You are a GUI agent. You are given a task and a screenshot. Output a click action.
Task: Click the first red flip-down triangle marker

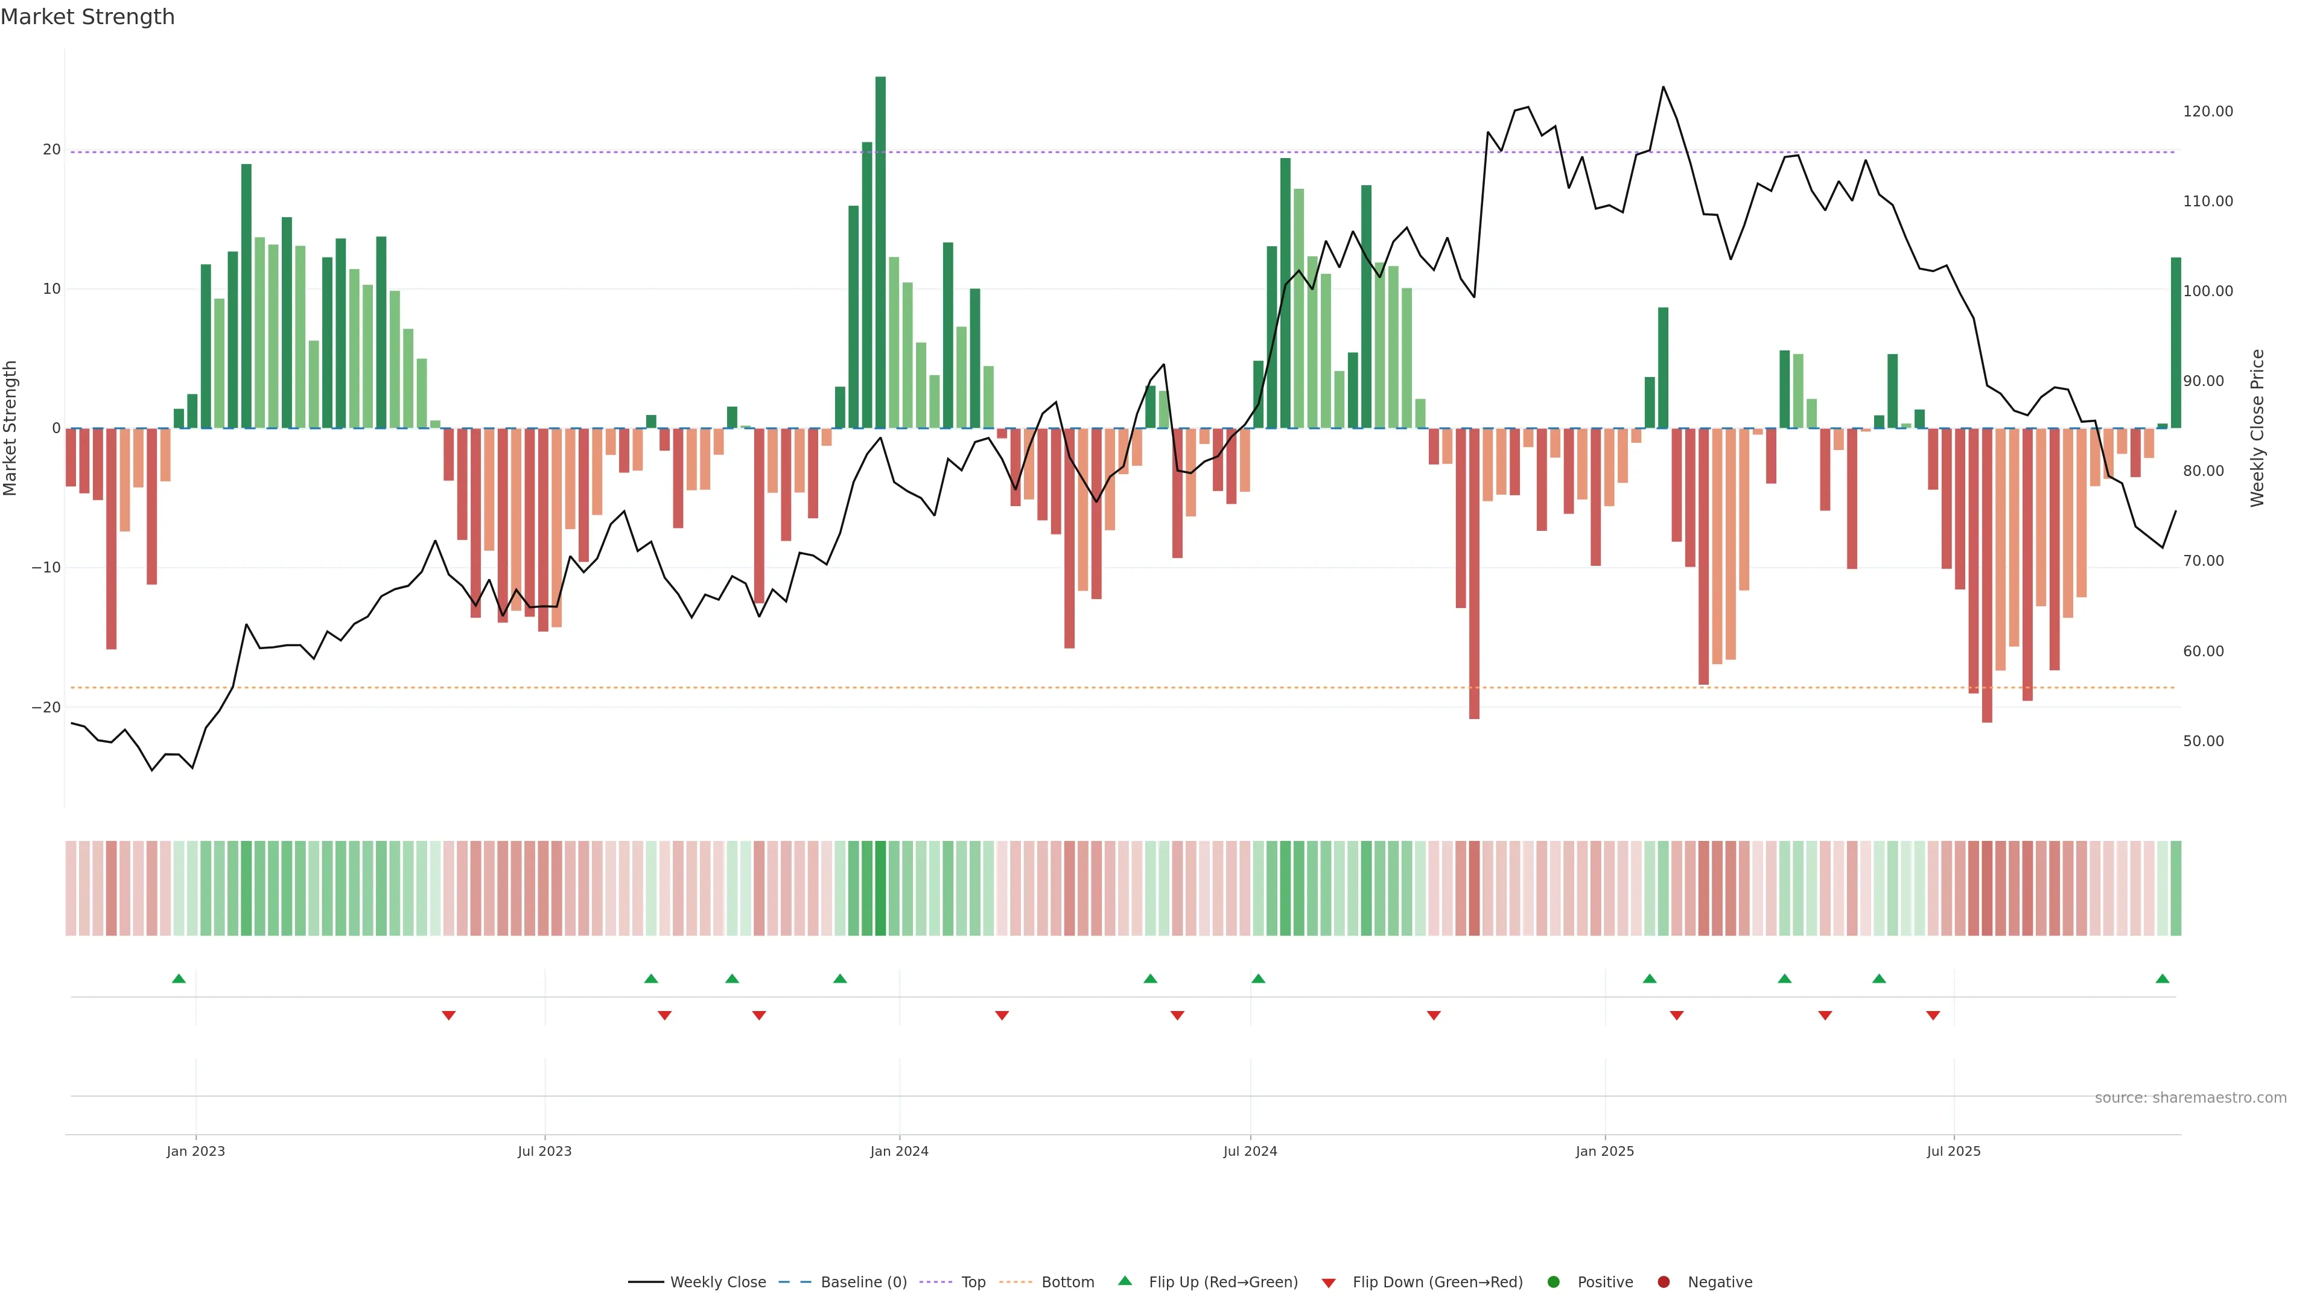[449, 1015]
